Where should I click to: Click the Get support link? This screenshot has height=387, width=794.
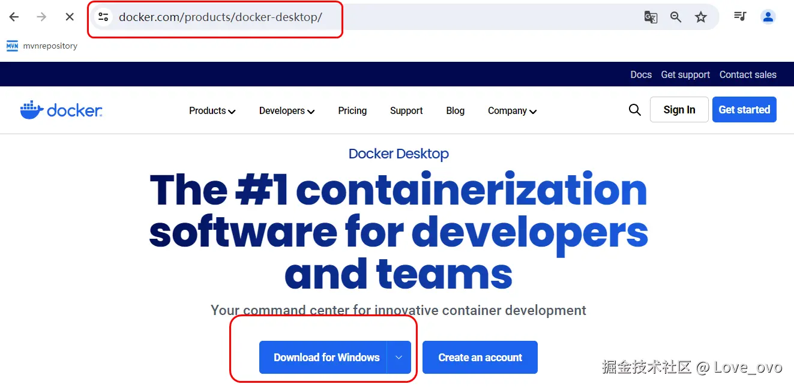coord(685,74)
